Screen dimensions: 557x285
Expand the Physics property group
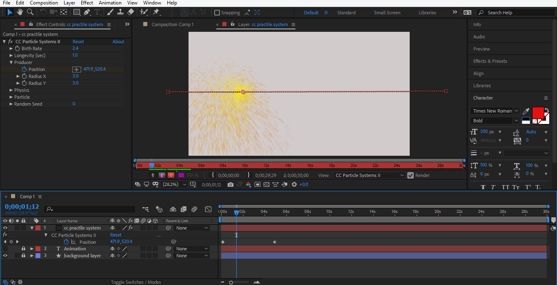pos(11,90)
